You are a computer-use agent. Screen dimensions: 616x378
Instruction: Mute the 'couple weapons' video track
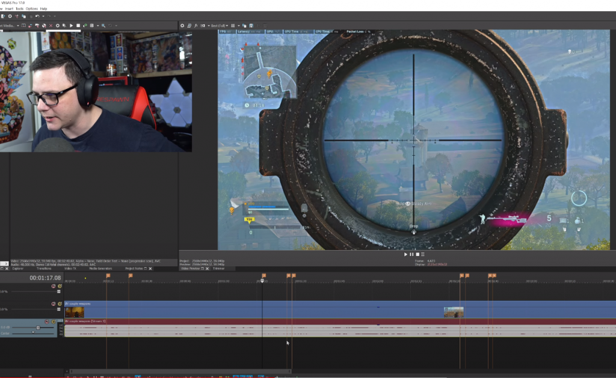[54, 304]
